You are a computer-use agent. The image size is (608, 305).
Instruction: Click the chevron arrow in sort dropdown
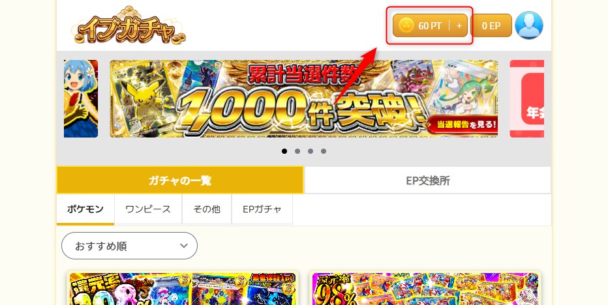pos(184,246)
